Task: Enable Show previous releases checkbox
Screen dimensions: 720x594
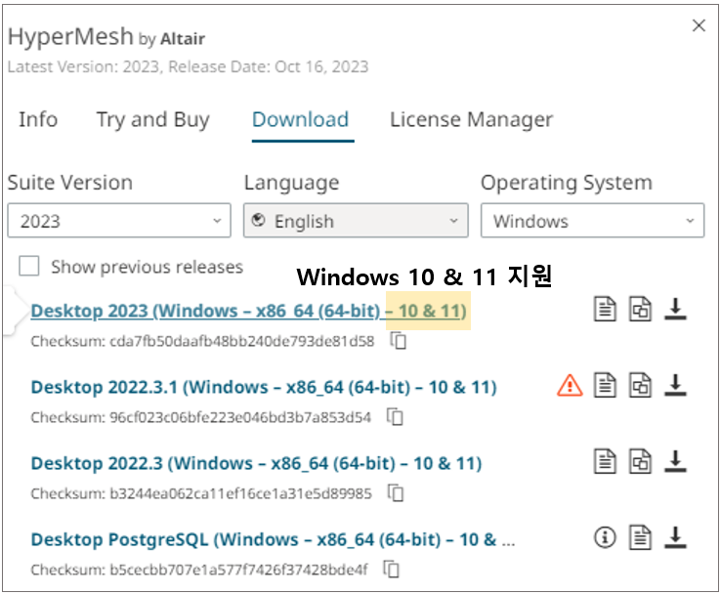Action: pyautogui.click(x=29, y=267)
